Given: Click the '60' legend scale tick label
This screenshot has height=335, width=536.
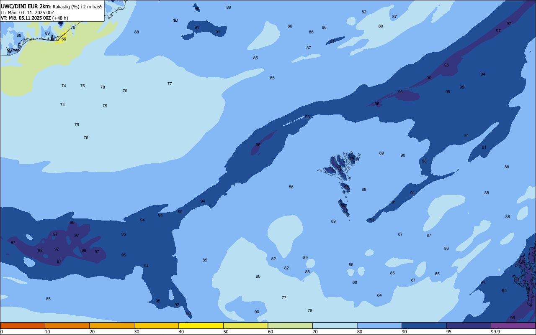Looking at the screenshot, I should pos(271,332).
